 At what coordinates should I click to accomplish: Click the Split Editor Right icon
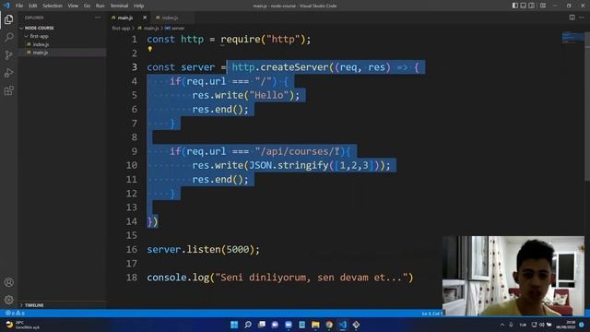pos(572,18)
